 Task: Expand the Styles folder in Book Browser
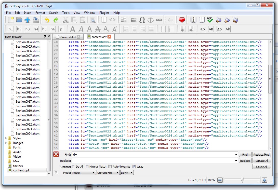point(6,138)
